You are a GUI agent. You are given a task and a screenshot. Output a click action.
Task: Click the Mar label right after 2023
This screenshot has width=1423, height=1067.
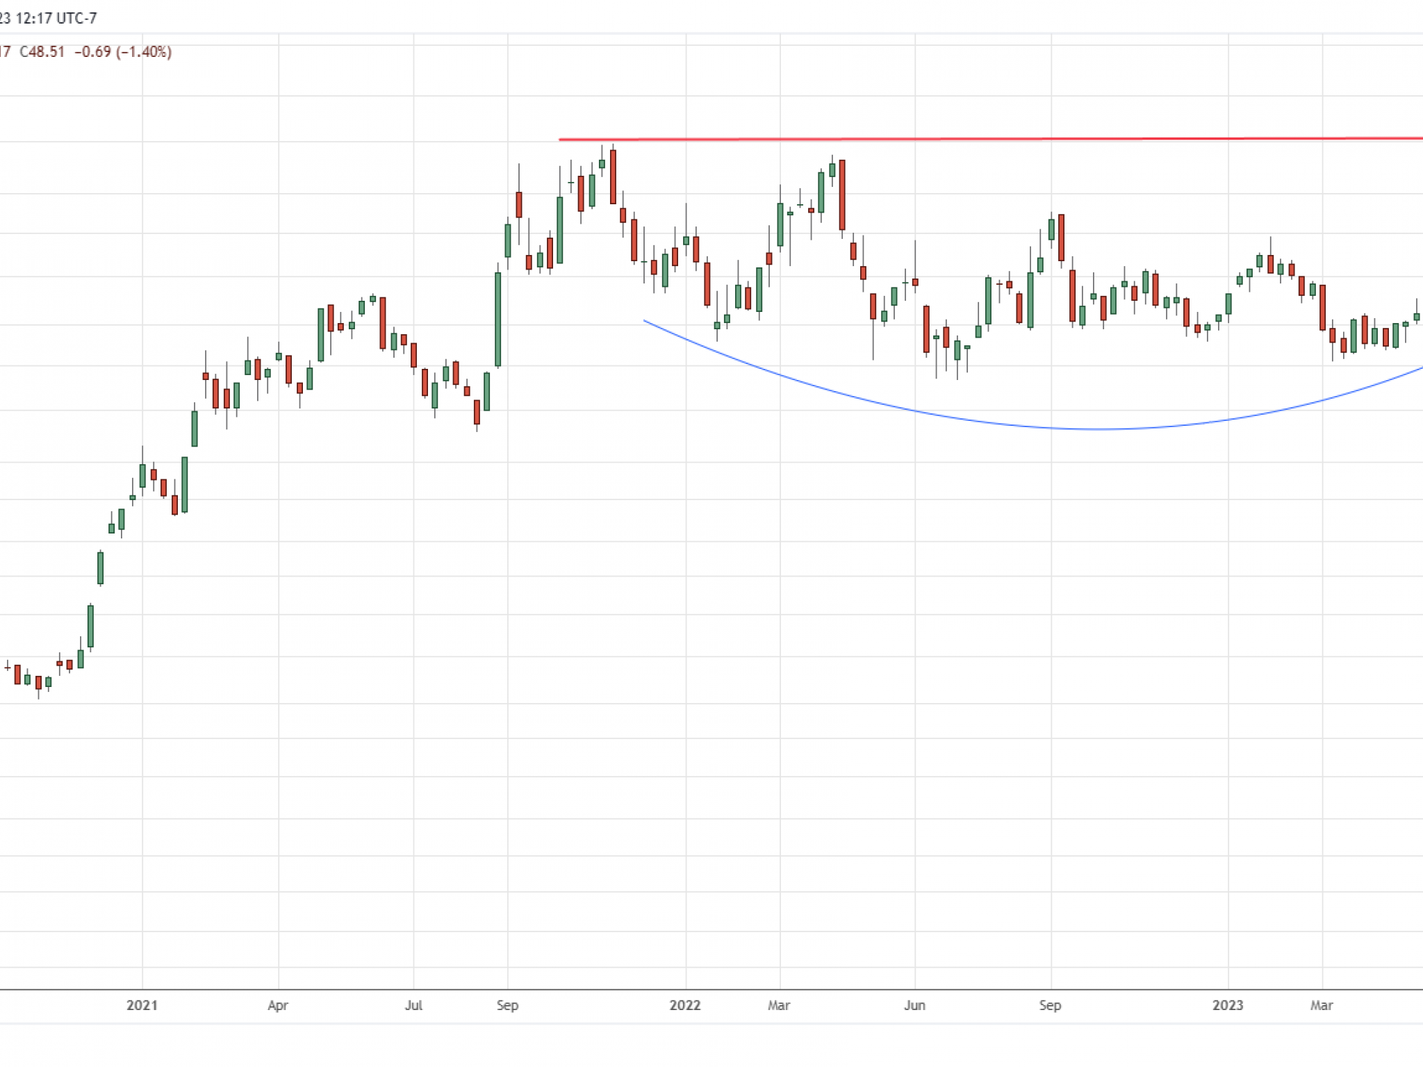(1322, 1005)
